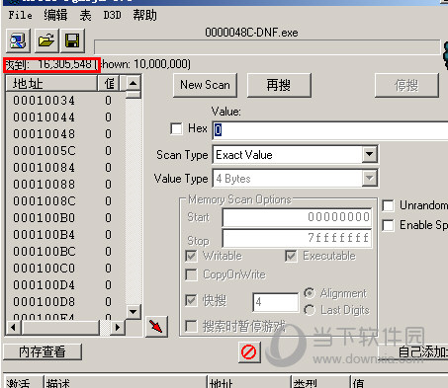Click the 停搜 stop scan button

tap(406, 85)
